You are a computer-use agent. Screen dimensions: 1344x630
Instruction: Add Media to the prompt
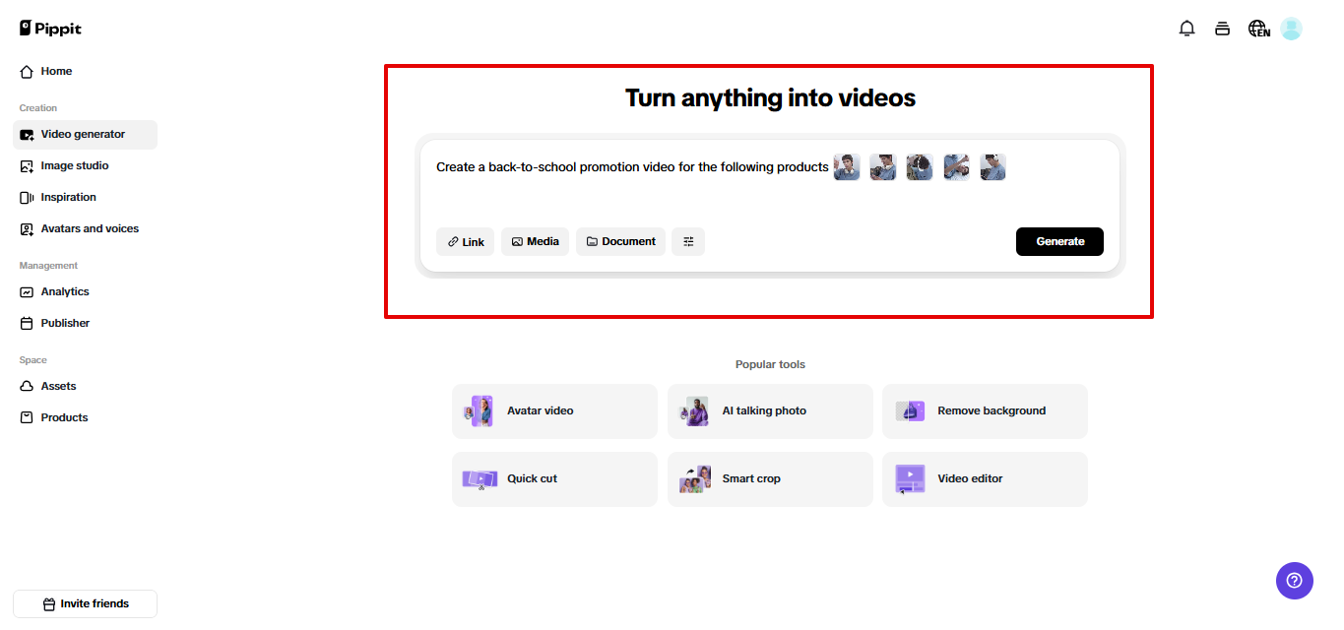[x=535, y=241]
